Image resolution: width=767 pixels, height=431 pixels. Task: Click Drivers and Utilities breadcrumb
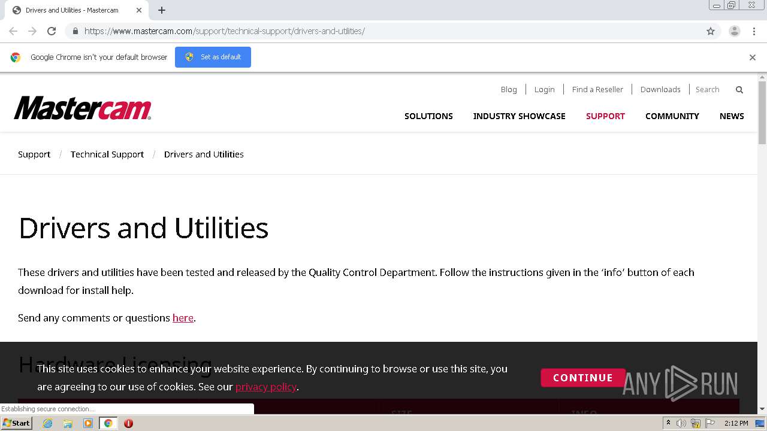tap(204, 154)
